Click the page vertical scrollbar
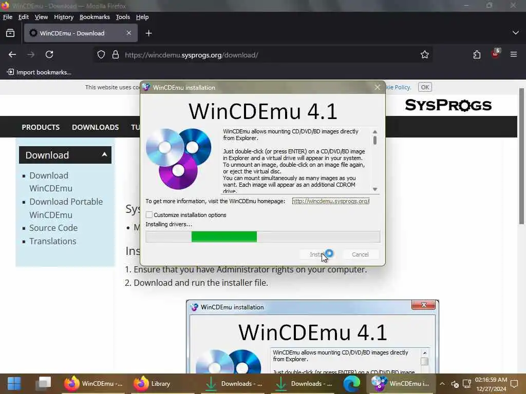This screenshot has width=526, height=394. [x=521, y=156]
